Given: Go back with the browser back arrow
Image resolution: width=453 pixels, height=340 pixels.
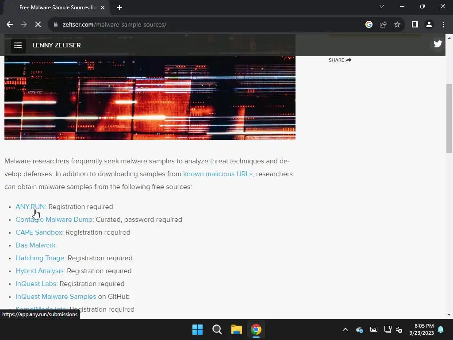Looking at the screenshot, I should point(10,25).
